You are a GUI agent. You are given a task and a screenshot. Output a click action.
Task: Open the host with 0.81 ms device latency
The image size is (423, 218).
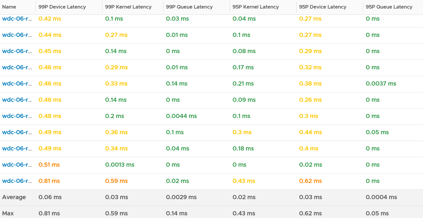click(x=17, y=181)
